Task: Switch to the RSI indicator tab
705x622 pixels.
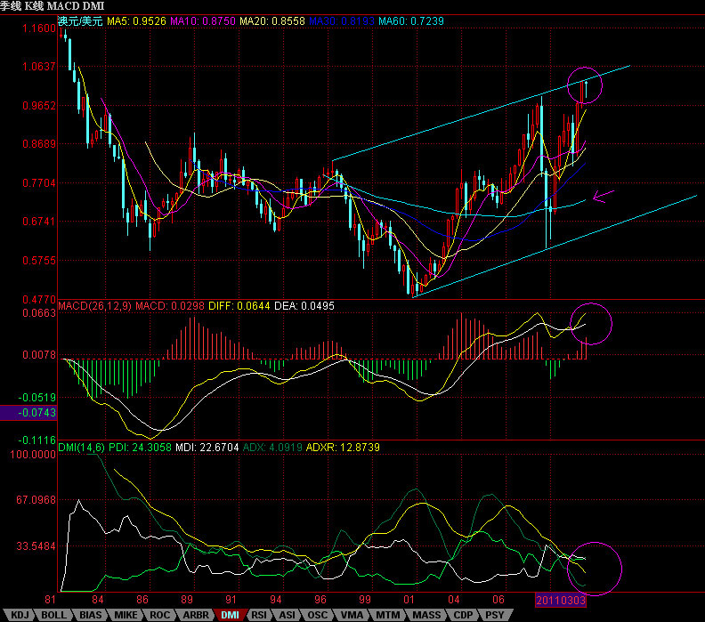Action: 258,615
